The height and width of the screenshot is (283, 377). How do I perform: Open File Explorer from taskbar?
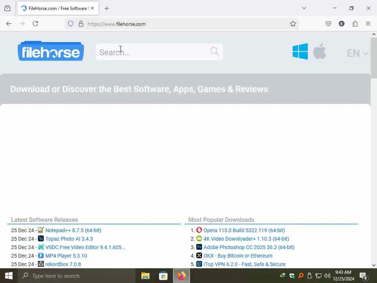145,276
